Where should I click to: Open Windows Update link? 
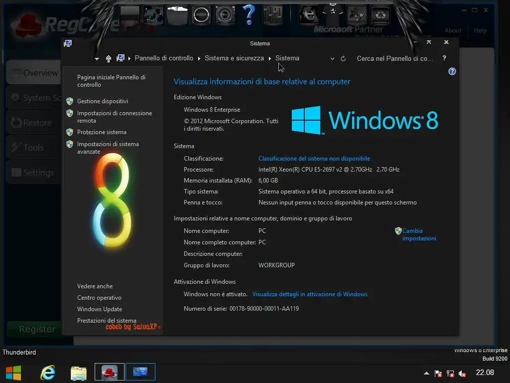tap(100, 309)
